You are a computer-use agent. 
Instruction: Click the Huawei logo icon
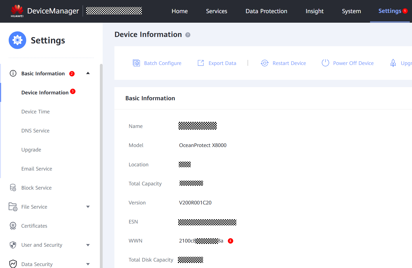pyautogui.click(x=17, y=11)
